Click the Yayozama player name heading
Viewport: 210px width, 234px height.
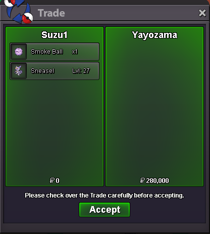click(x=154, y=35)
